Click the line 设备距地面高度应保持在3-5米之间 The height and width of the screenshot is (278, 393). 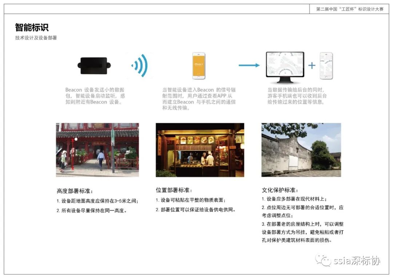[98, 201]
